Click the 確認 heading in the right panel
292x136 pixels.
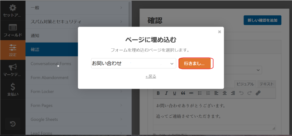[155, 20]
